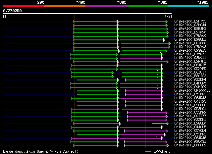This screenshot has height=154, width=212.
Task: Open the UniRef100_A9U0S1 entry
Action: (x=190, y=142)
